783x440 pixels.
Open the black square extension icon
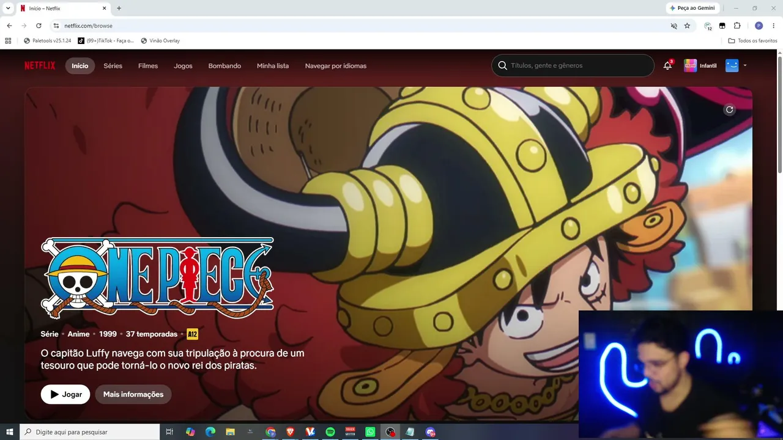click(x=722, y=26)
